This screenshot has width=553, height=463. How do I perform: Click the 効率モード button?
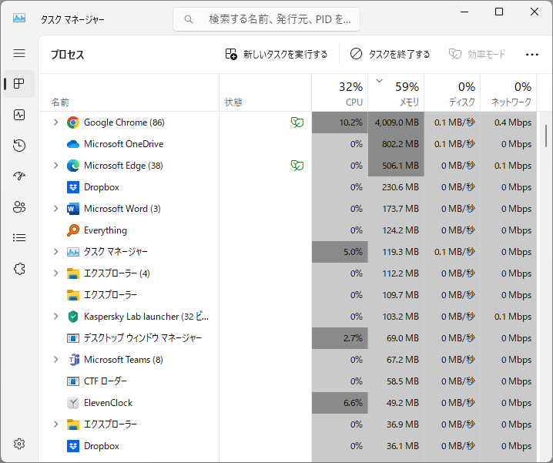478,55
